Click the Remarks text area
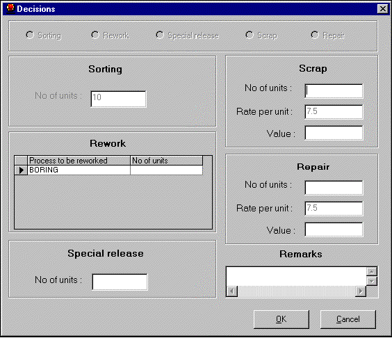The width and height of the screenshot is (392, 338). [296, 277]
